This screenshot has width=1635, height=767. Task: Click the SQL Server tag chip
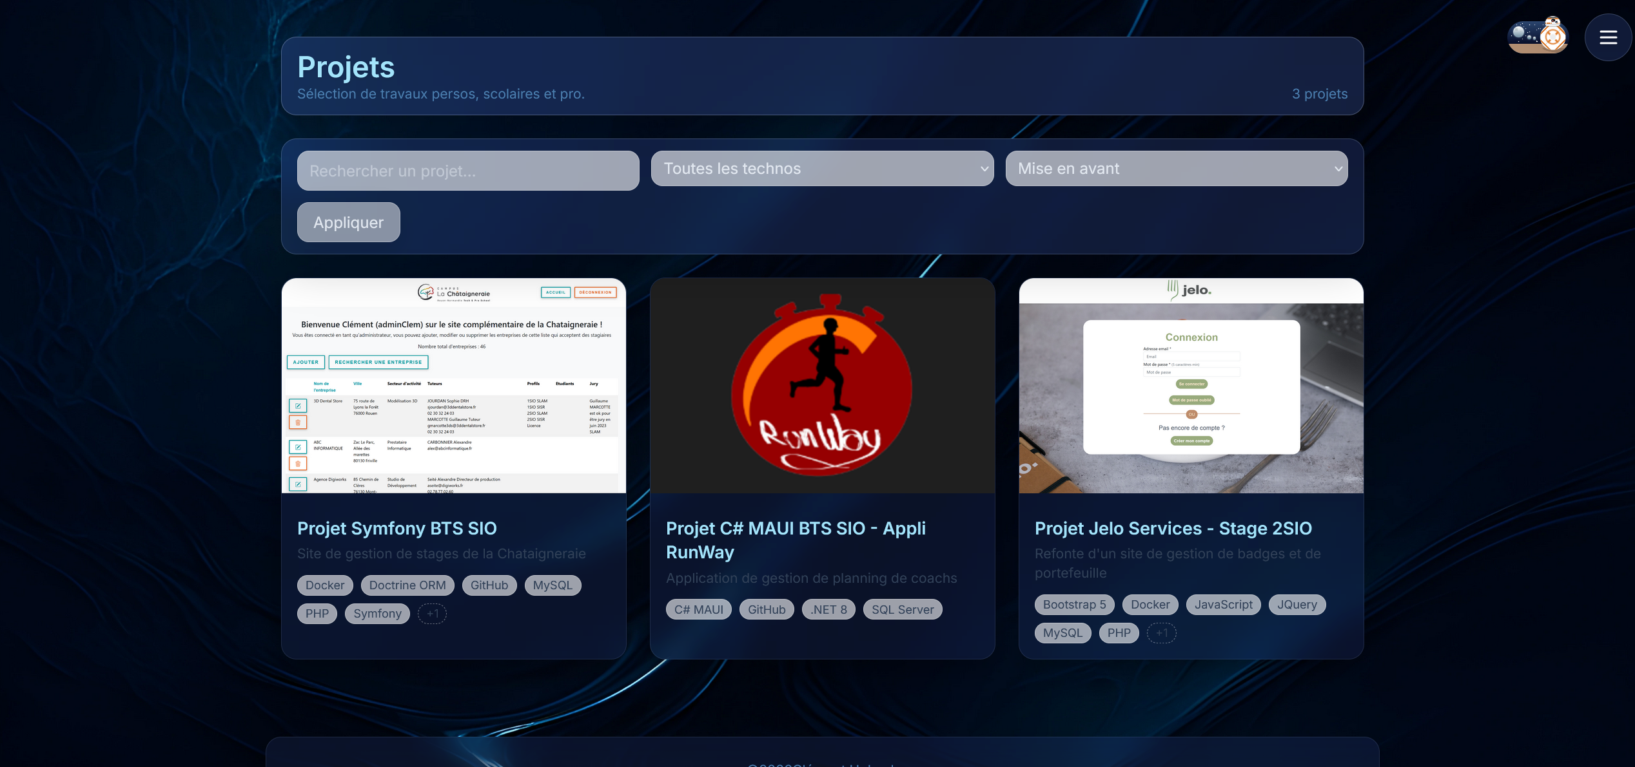(902, 610)
